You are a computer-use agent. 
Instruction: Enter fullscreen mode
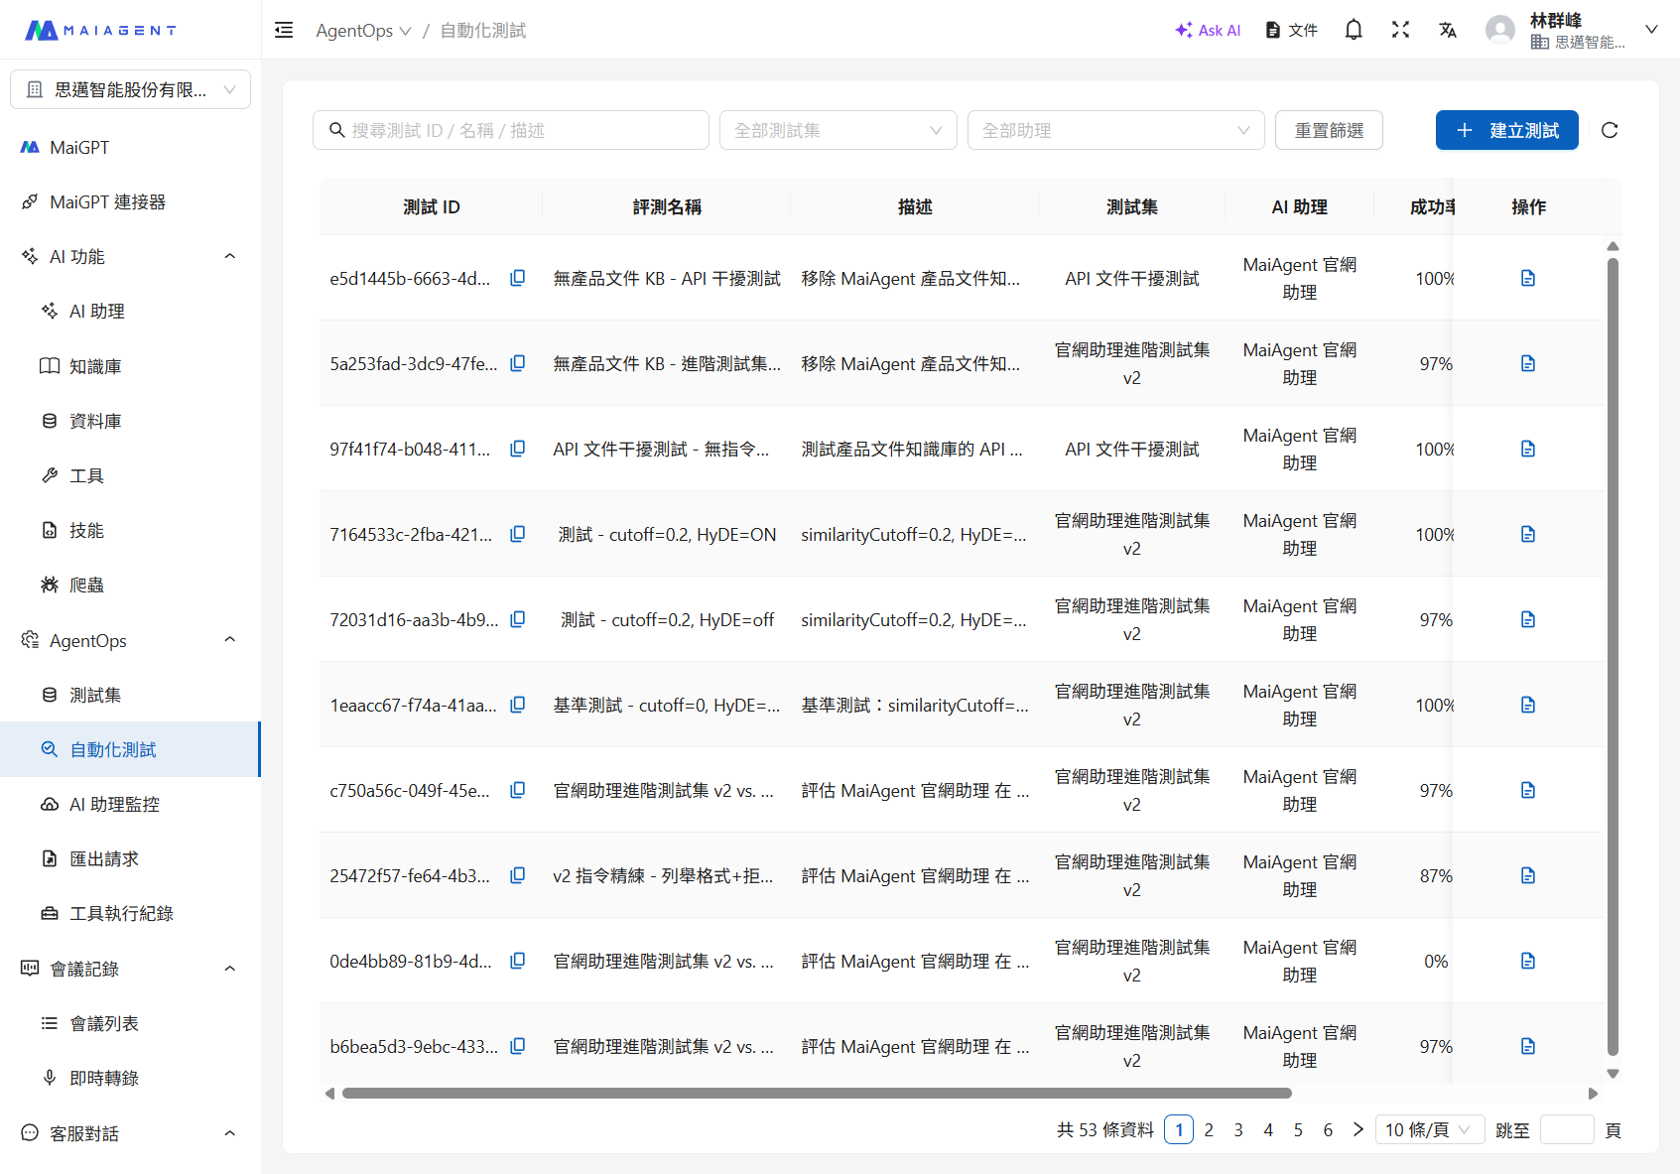point(1400,30)
